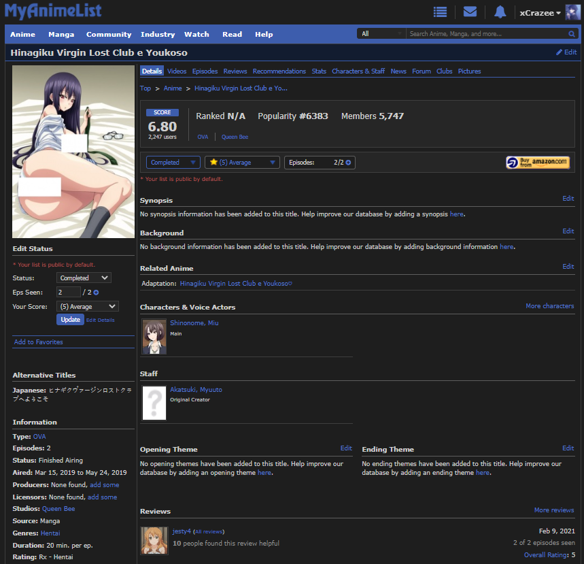Open messages envelope icon
Viewport: 584px width, 564px height.
pyautogui.click(x=470, y=12)
